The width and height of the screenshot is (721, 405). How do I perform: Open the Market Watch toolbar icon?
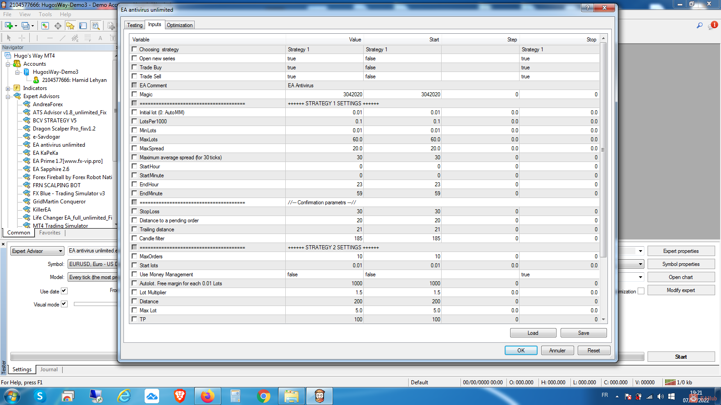point(45,26)
